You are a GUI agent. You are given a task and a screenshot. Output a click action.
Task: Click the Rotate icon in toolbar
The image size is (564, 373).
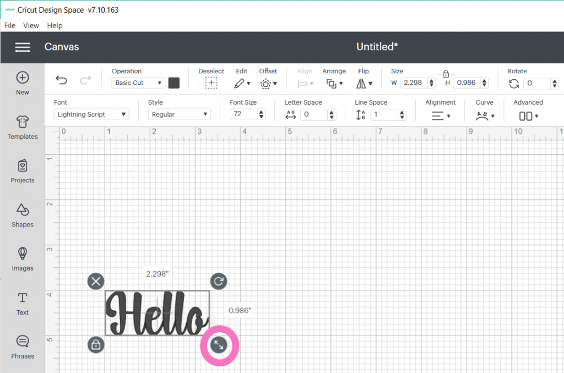tap(514, 83)
